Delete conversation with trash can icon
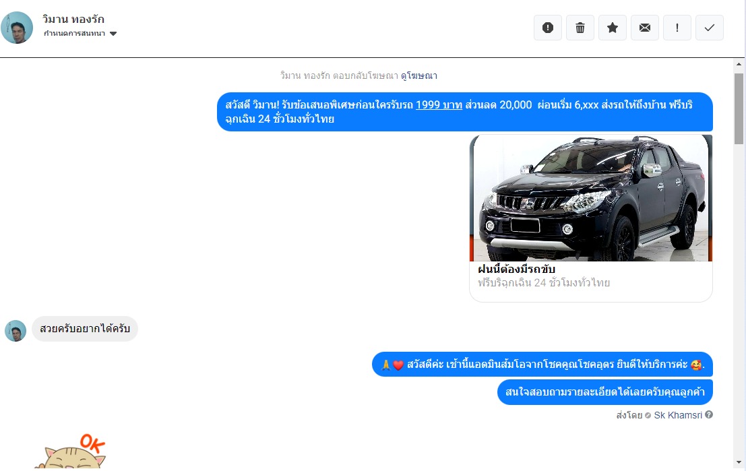This screenshot has height=471, width=746. tap(580, 28)
